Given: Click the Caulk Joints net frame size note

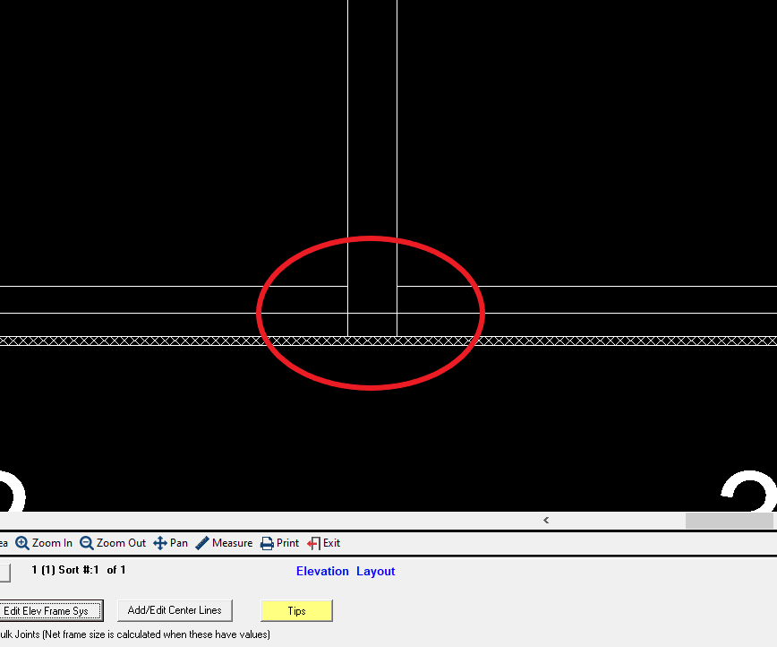Looking at the screenshot, I should (135, 634).
